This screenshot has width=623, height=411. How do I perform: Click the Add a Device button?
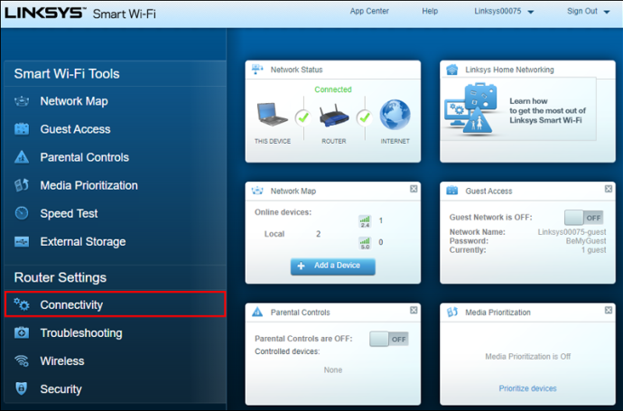tap(333, 266)
